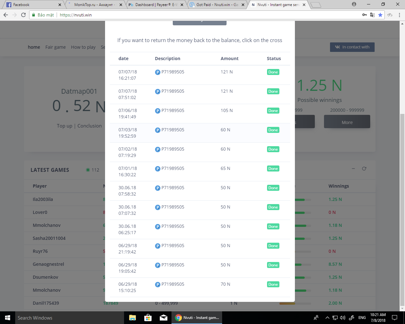Click the Chrome back arrow

(6, 15)
